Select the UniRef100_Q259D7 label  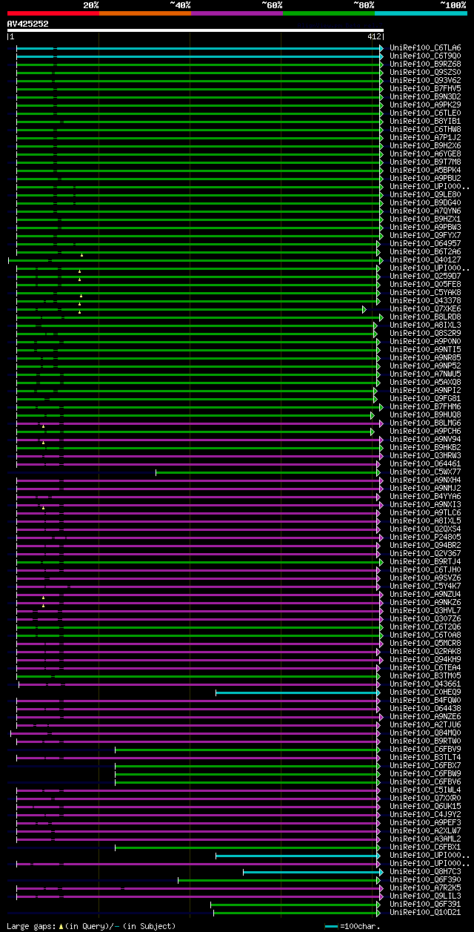[425, 276]
